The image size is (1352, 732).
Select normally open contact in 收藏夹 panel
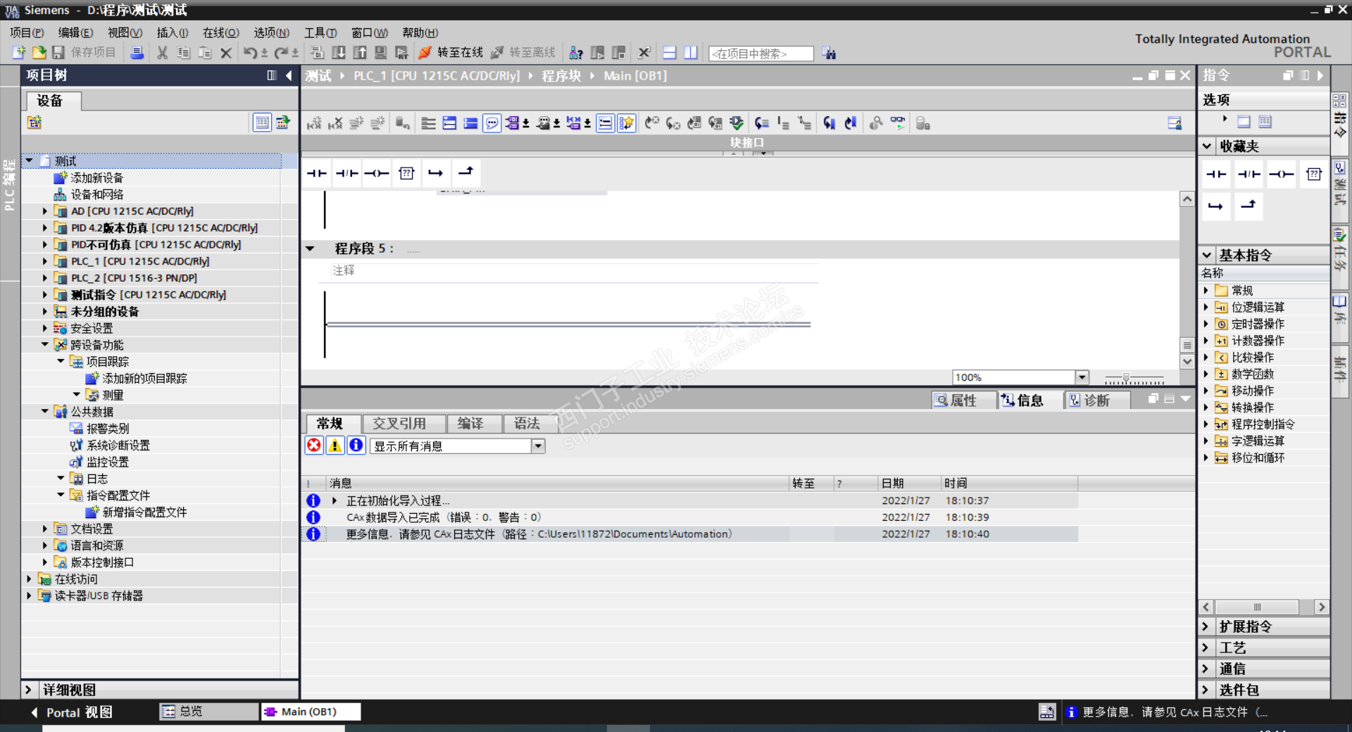pos(1216,174)
